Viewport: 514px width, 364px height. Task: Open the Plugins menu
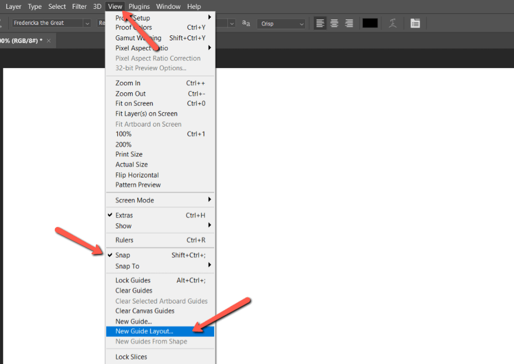(x=139, y=7)
